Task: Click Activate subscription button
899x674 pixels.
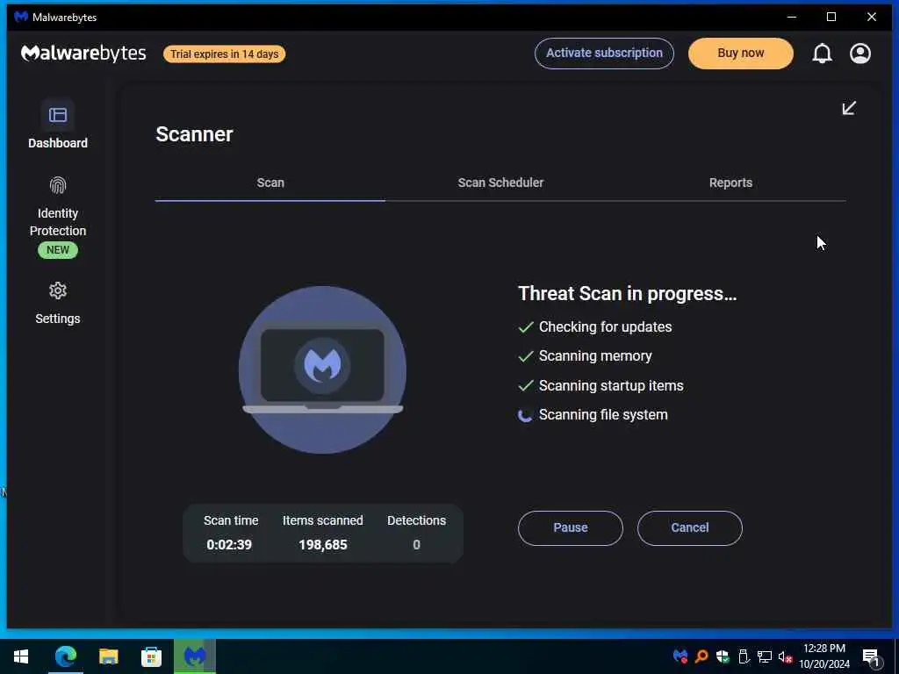Action: pyautogui.click(x=604, y=54)
